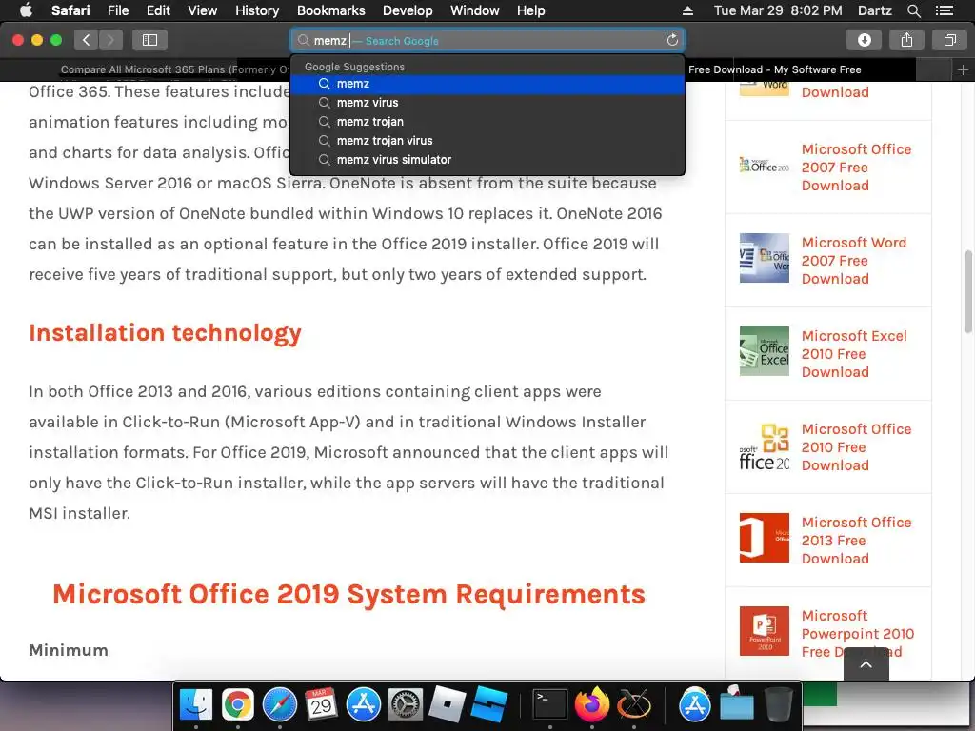Select the 'memz virus' suggestion
975x731 pixels.
pyautogui.click(x=488, y=103)
